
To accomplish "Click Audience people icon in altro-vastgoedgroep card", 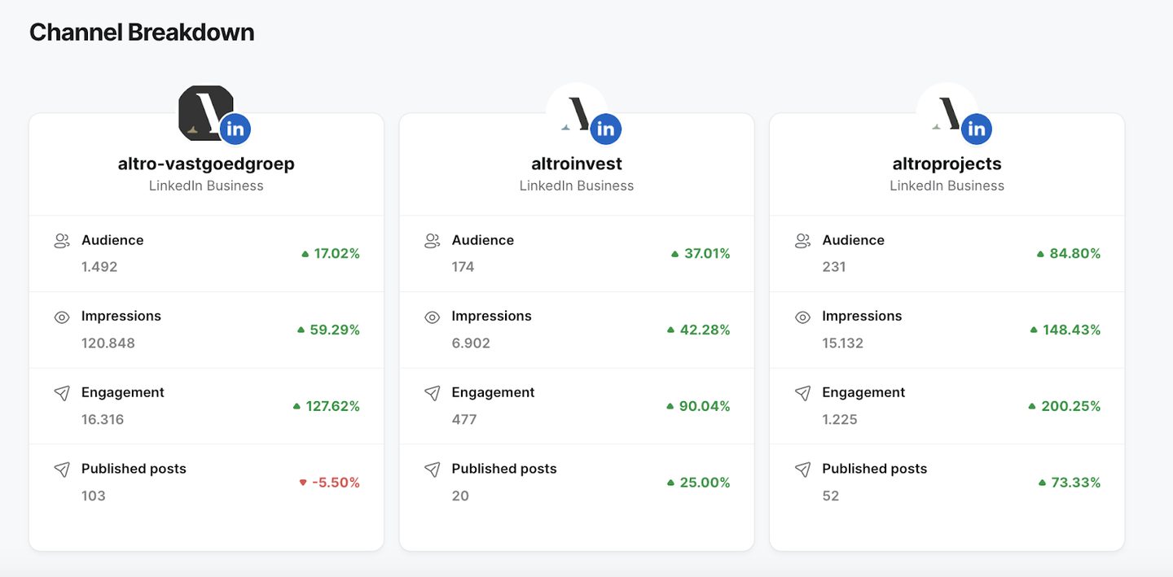I will (x=62, y=241).
